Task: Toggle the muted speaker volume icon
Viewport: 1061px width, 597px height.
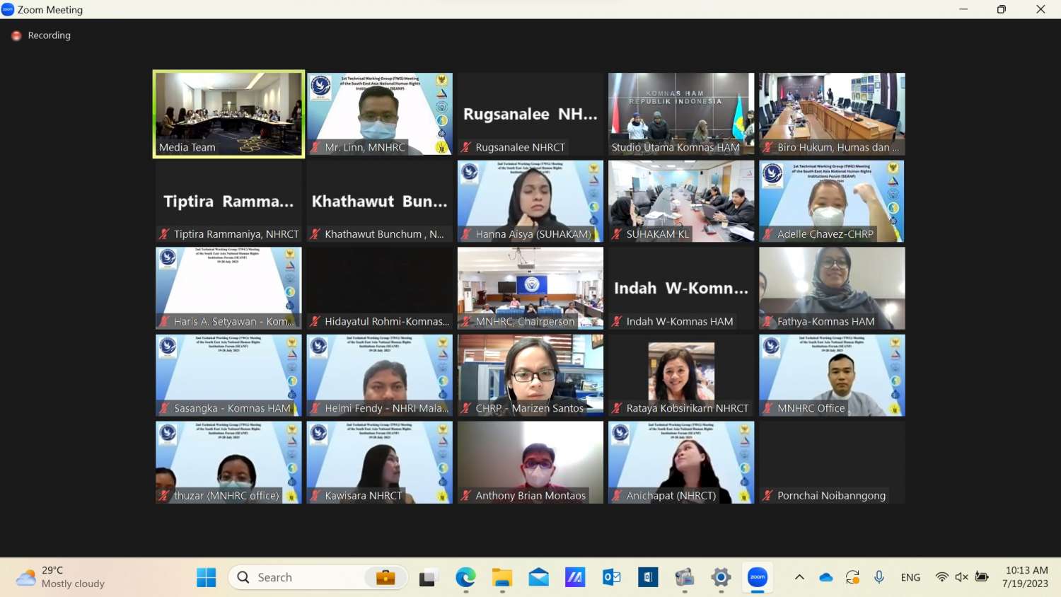Action: click(961, 577)
